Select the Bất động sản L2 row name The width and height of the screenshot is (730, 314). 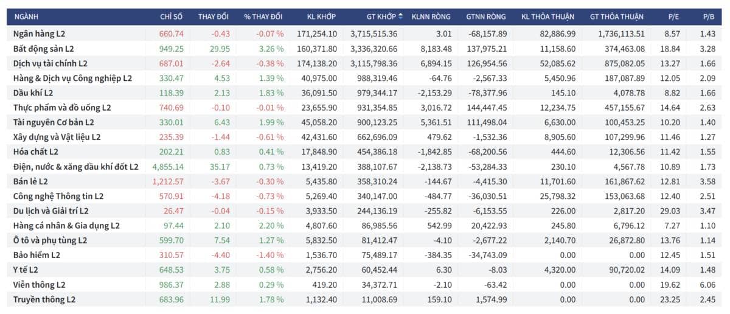pyautogui.click(x=43, y=48)
